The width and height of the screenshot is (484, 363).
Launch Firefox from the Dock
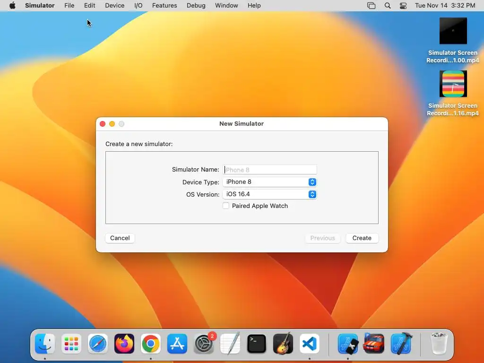(x=124, y=344)
